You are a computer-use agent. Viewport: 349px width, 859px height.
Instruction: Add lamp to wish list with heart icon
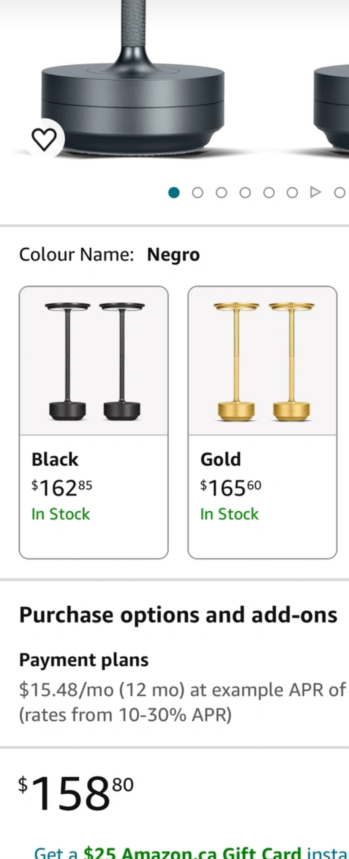[44, 139]
